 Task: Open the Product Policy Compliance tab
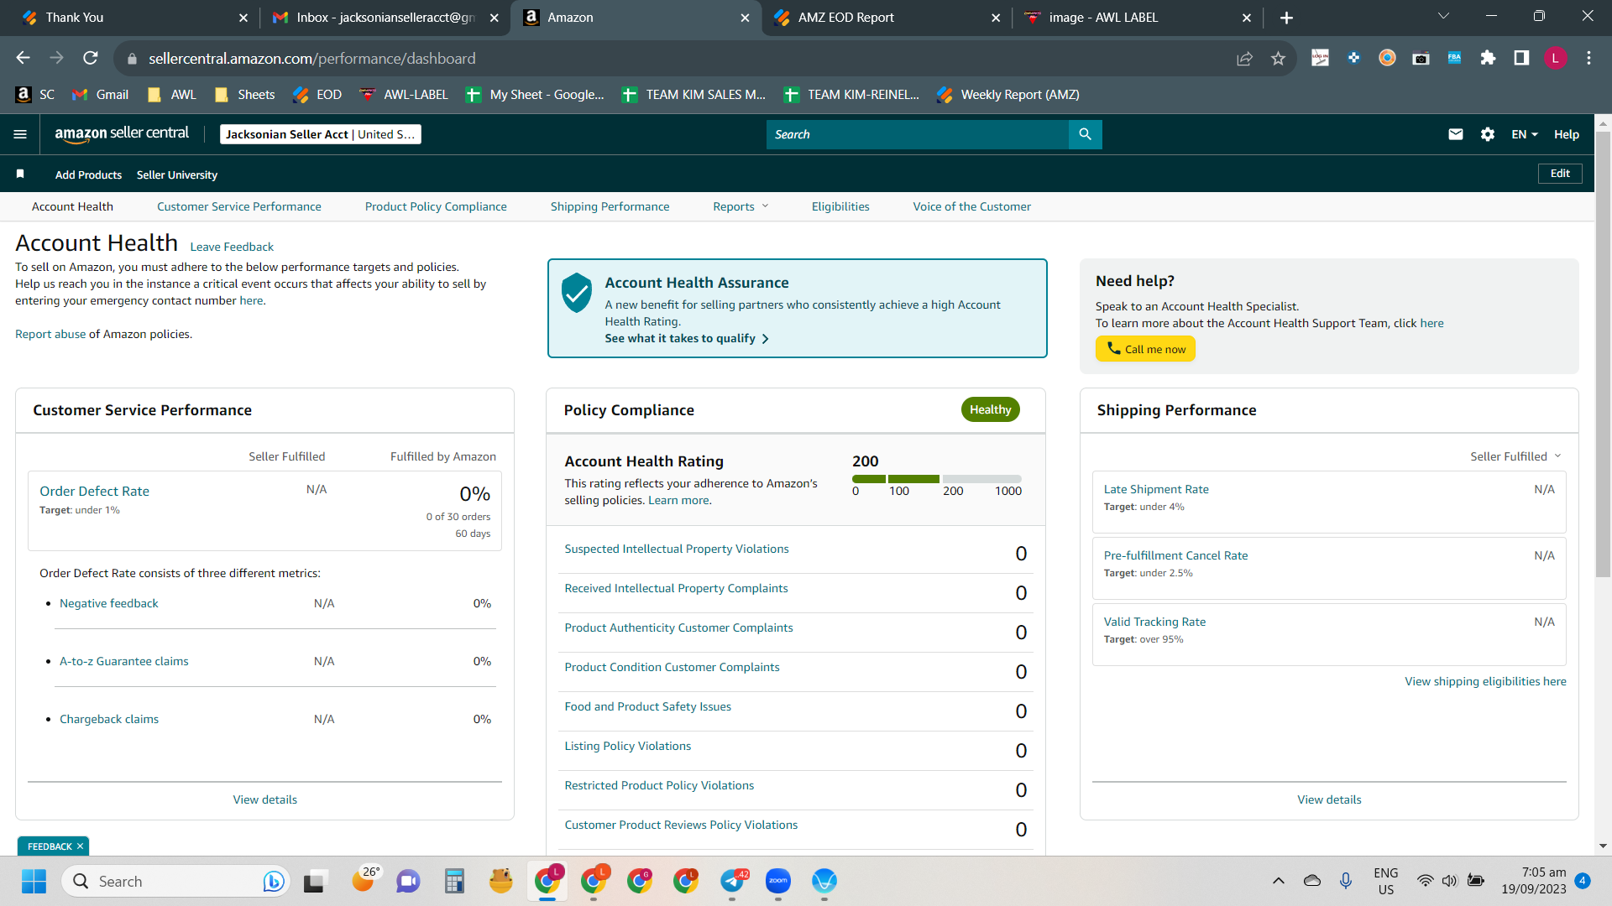[436, 206]
